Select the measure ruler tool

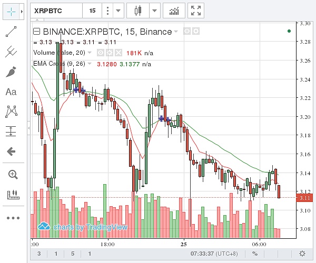13,195
